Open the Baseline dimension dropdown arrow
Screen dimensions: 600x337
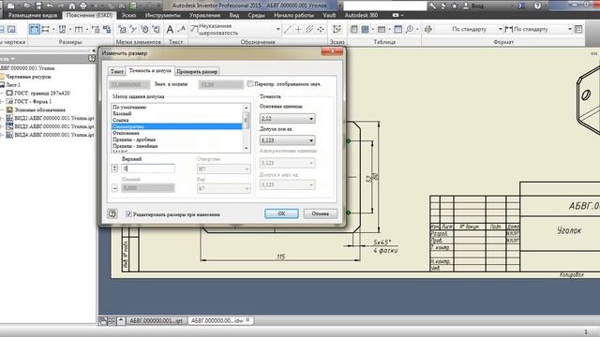coord(53,29)
